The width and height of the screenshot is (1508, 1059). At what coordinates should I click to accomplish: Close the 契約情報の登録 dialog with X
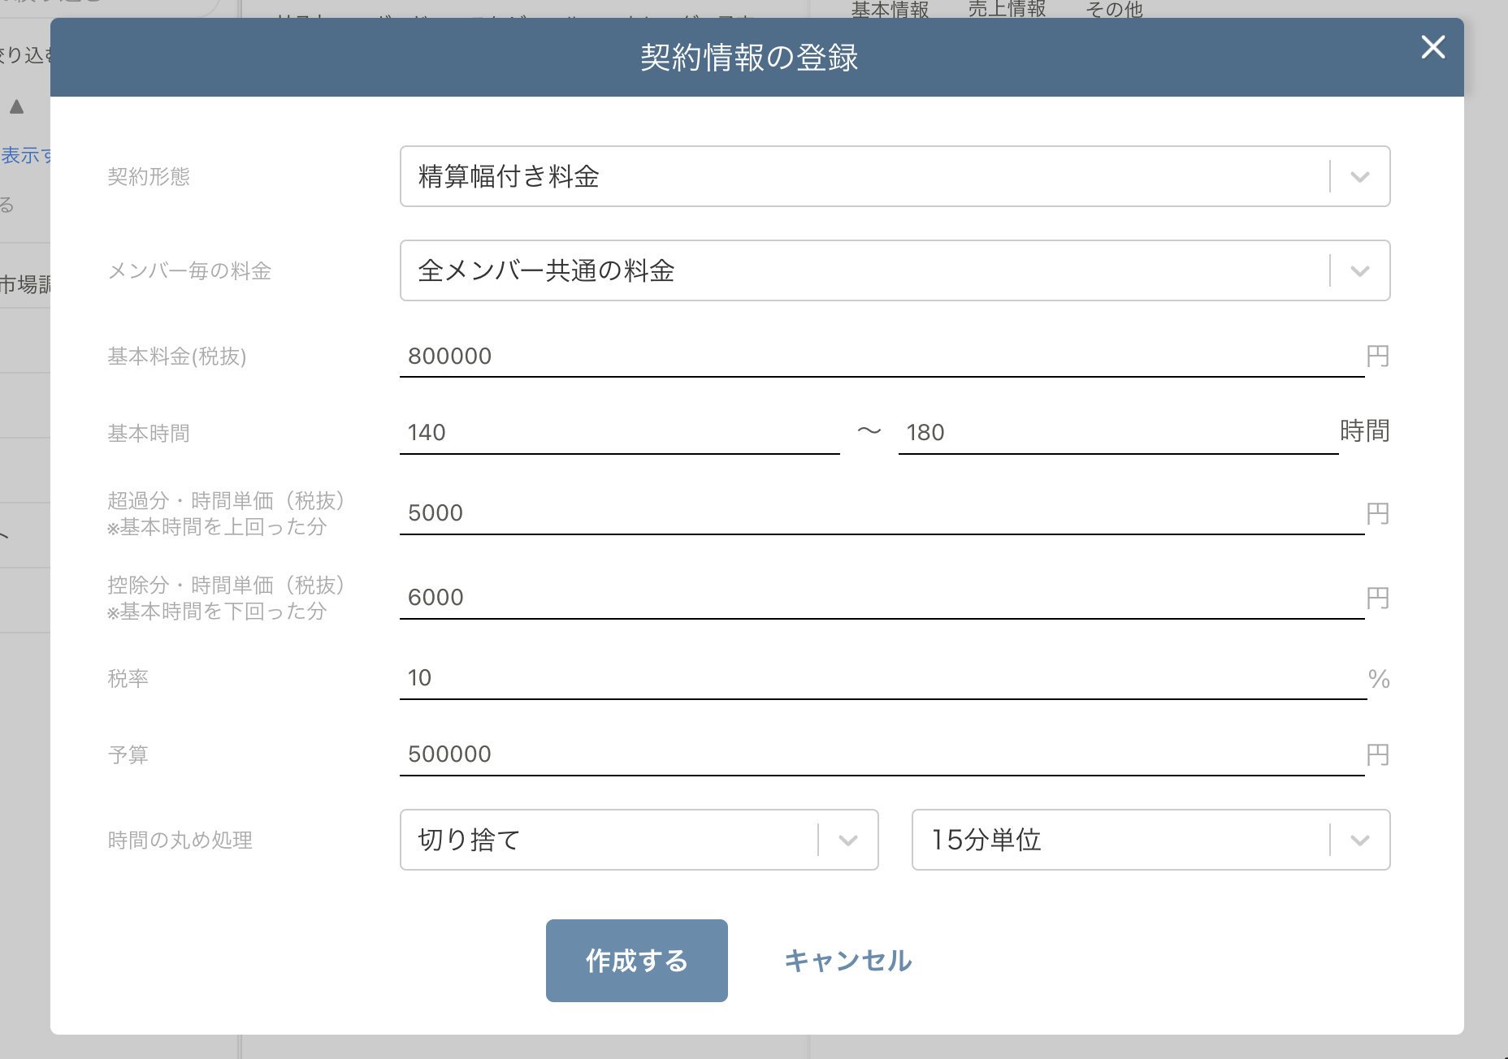tap(1432, 47)
